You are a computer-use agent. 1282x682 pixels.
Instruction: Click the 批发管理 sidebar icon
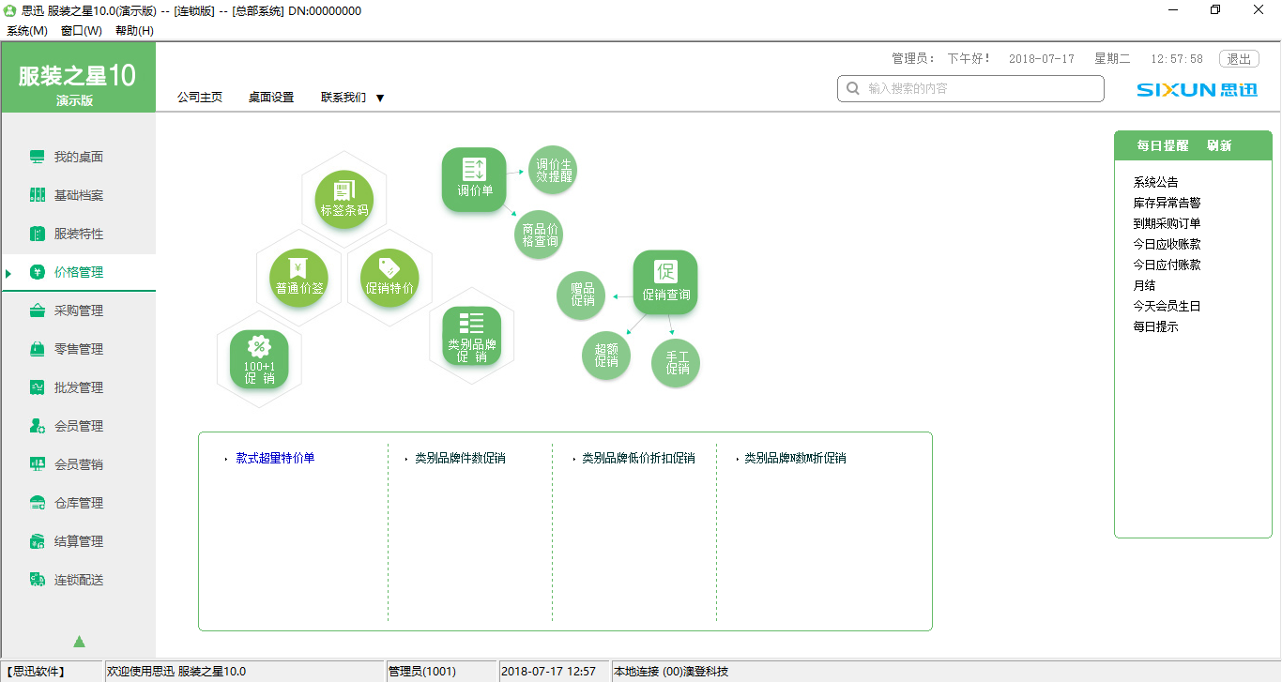click(x=37, y=387)
